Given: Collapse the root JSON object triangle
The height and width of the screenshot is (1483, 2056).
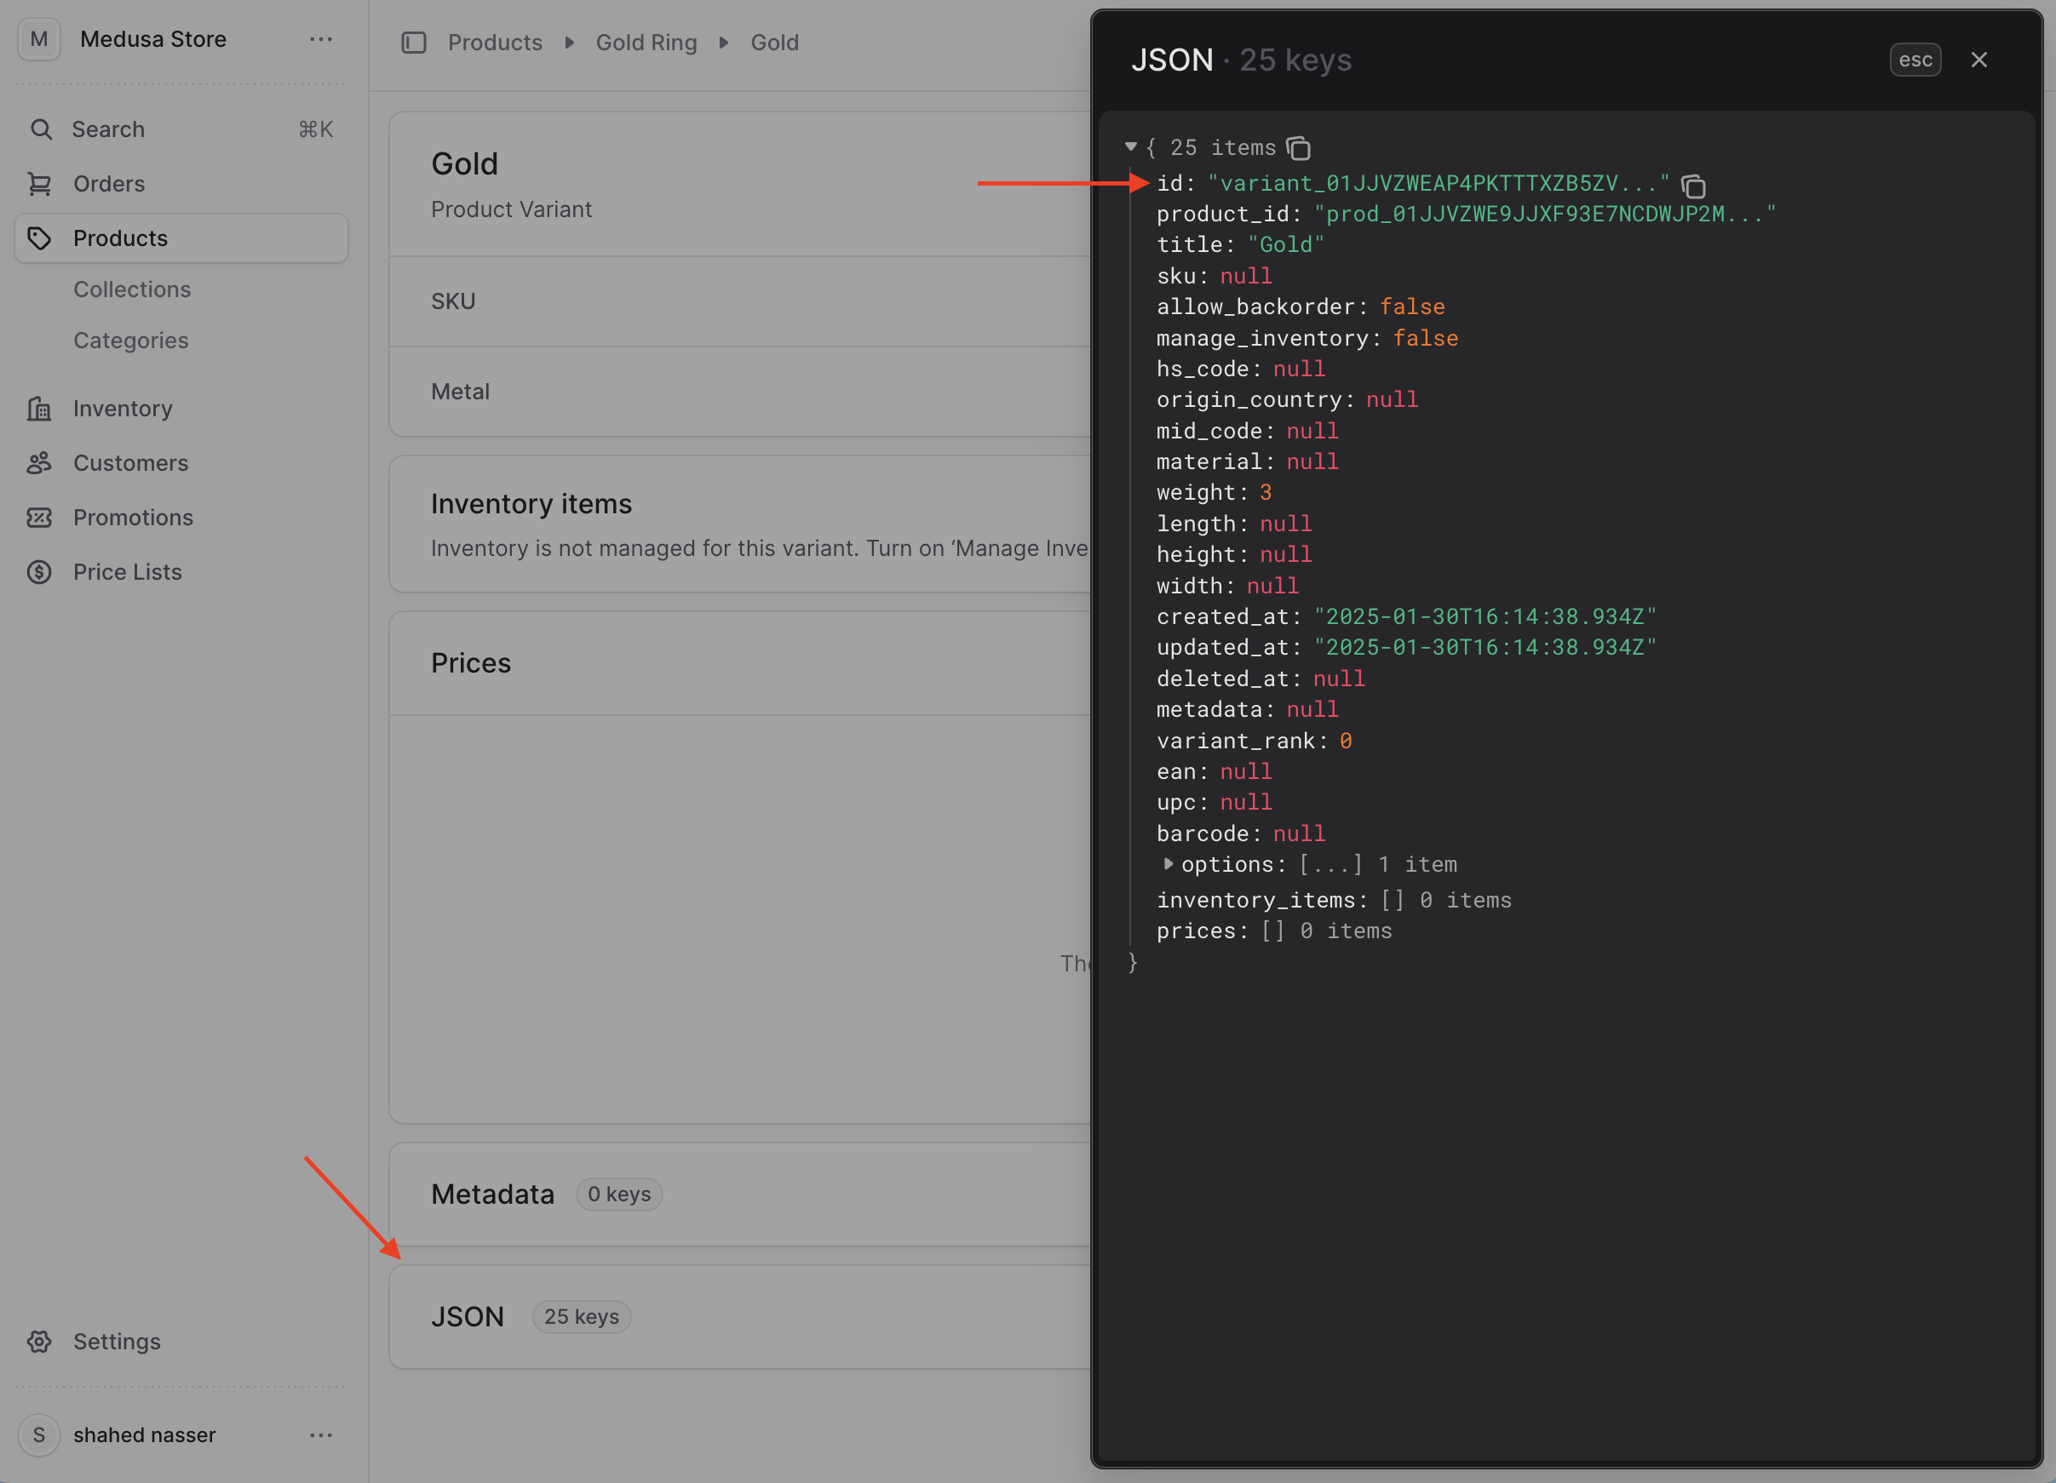Looking at the screenshot, I should [1129, 146].
